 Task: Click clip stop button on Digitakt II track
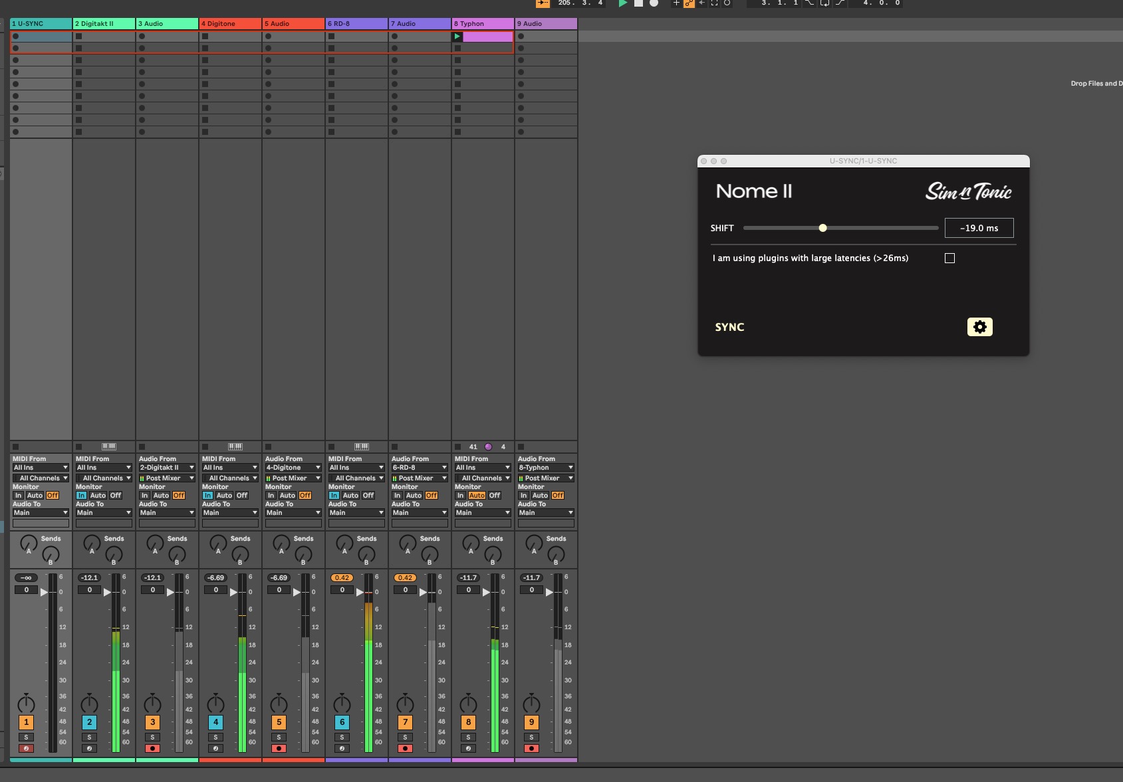click(78, 446)
